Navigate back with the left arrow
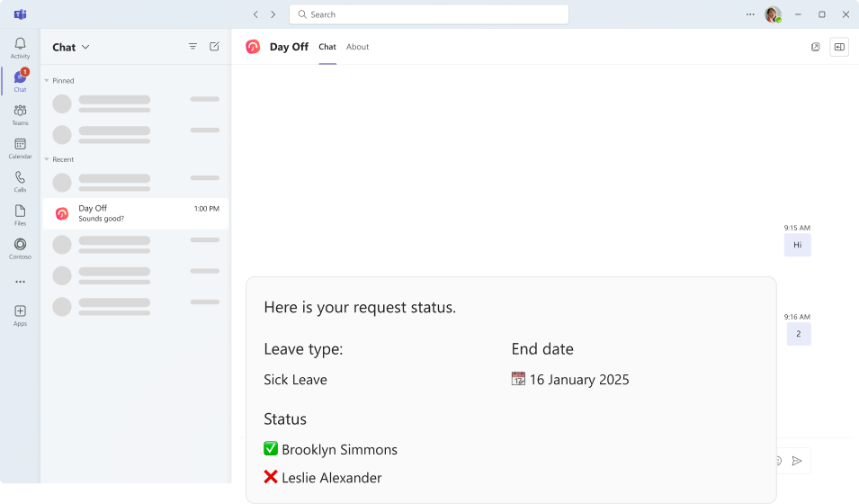Screen dimensions: 859x504 pyautogui.click(x=255, y=14)
